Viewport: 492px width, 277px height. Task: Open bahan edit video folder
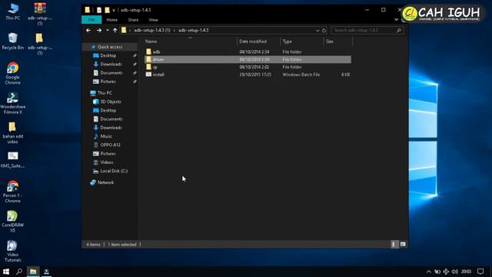[x=13, y=132]
